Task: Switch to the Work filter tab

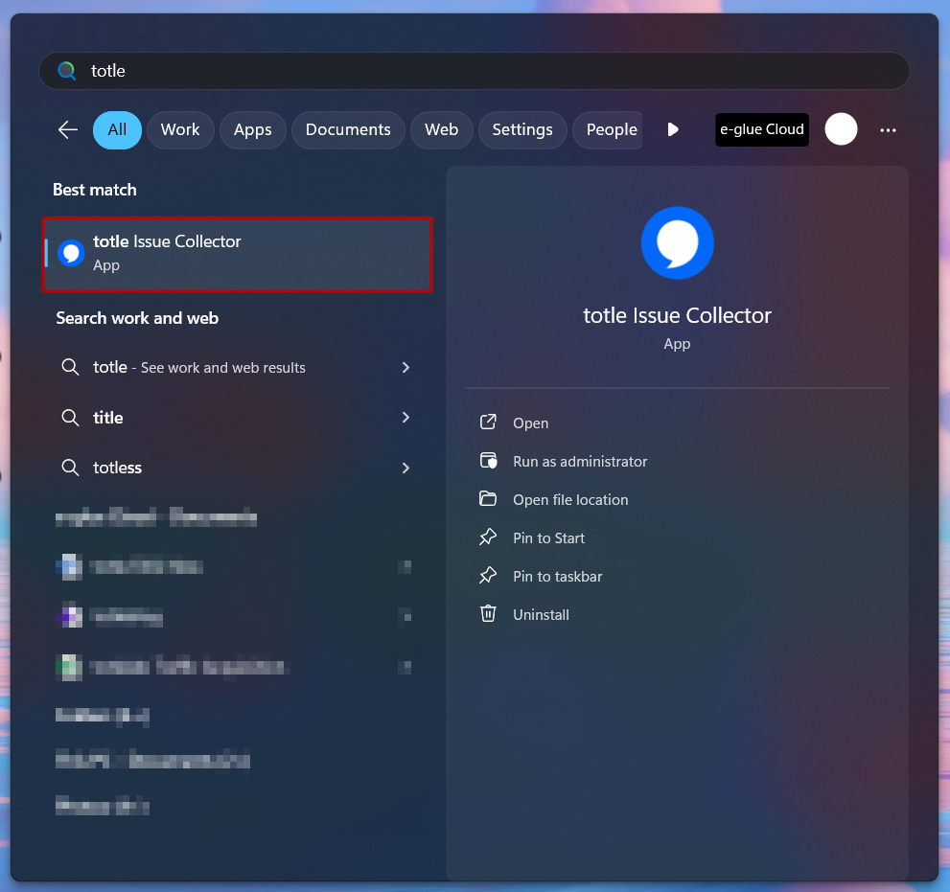Action: [x=180, y=129]
